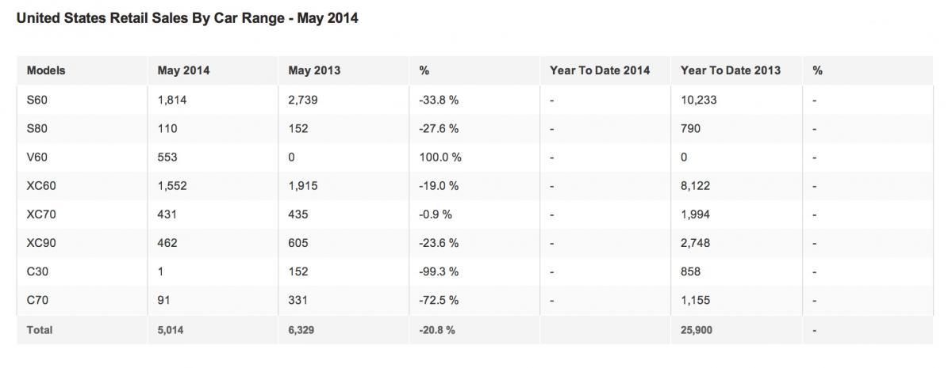Click the S60 model name cell
The width and height of the screenshot is (952, 368).
[37, 101]
